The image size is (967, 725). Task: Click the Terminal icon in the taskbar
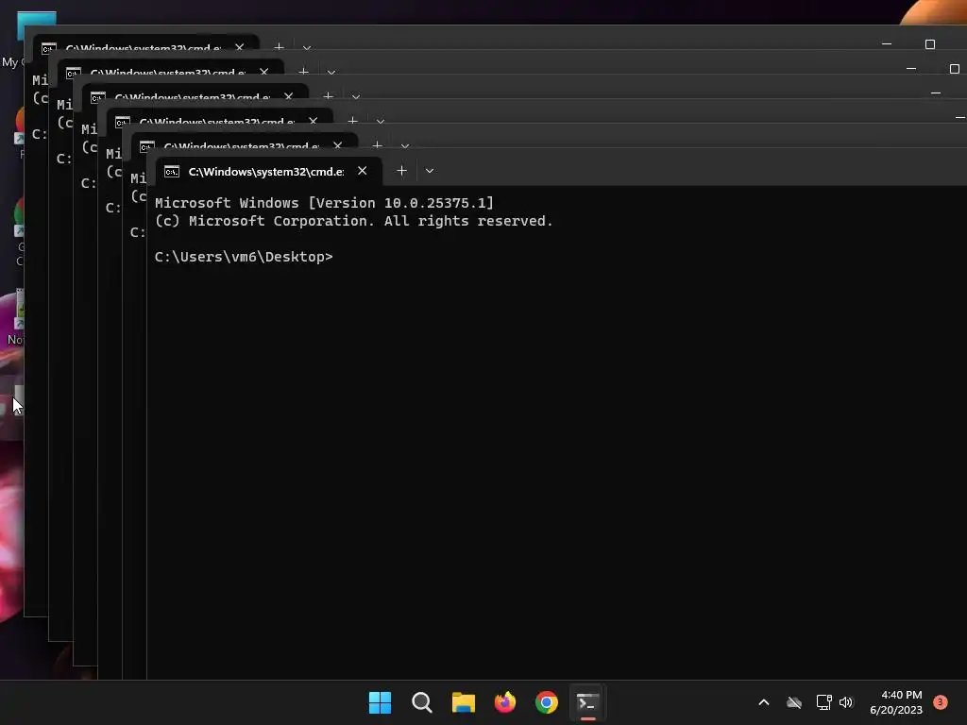(587, 702)
